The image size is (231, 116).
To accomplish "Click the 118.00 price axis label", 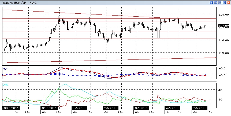I will tap(224, 14).
